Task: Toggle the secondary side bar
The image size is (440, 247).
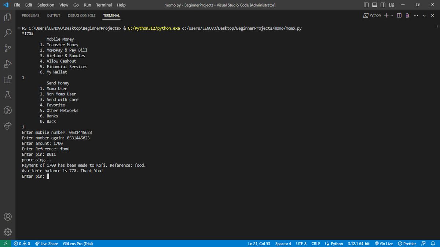Action: click(x=383, y=5)
